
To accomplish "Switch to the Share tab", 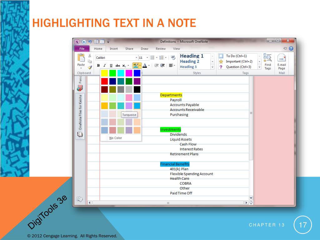I will click(129, 48).
